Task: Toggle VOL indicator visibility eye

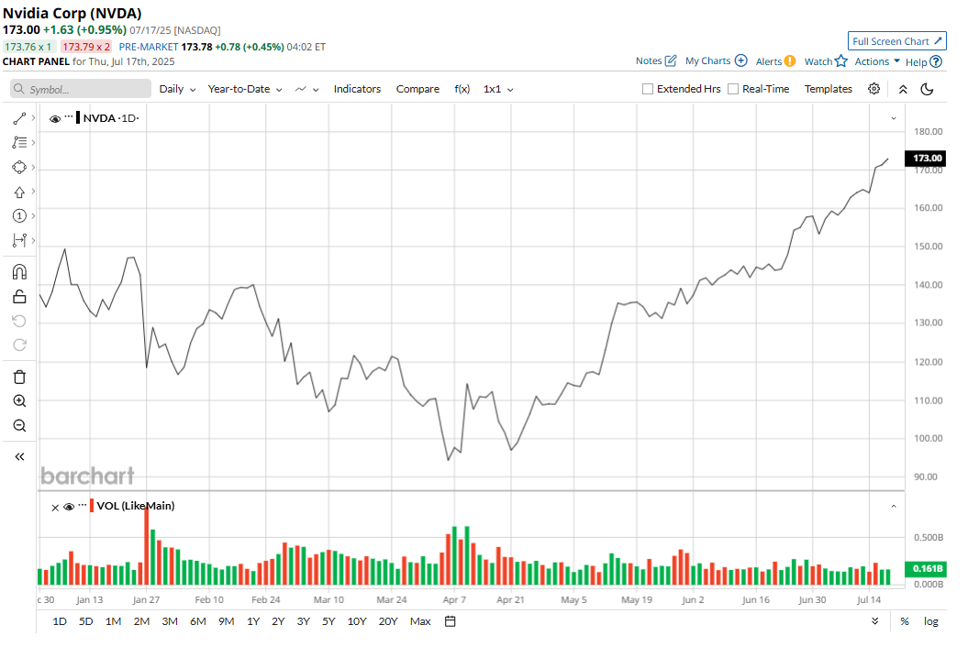Action: coord(69,506)
